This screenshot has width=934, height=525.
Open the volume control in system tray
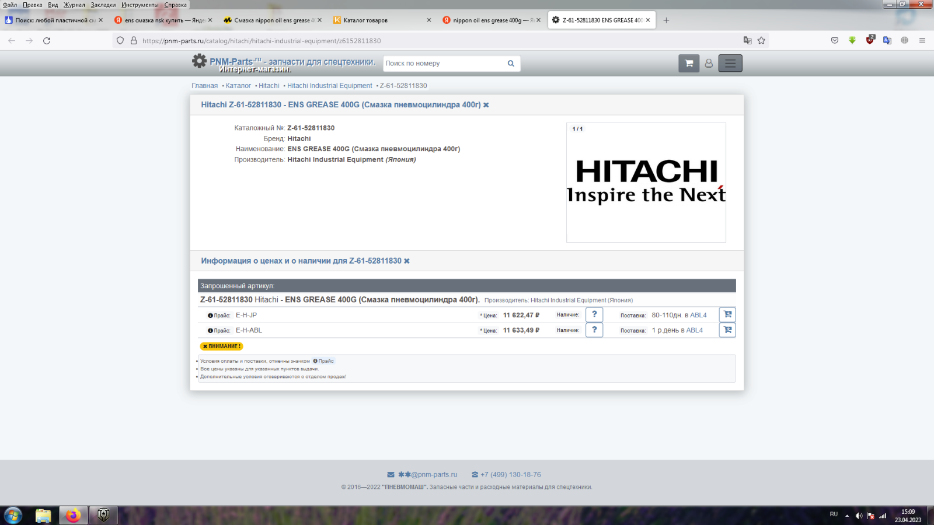859,516
